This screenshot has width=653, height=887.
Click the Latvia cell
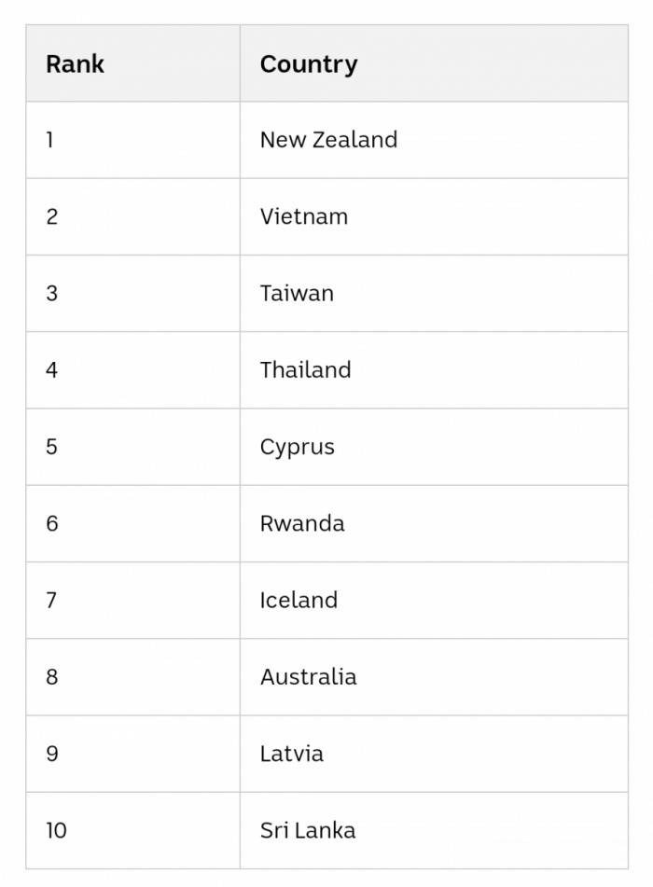click(x=292, y=754)
